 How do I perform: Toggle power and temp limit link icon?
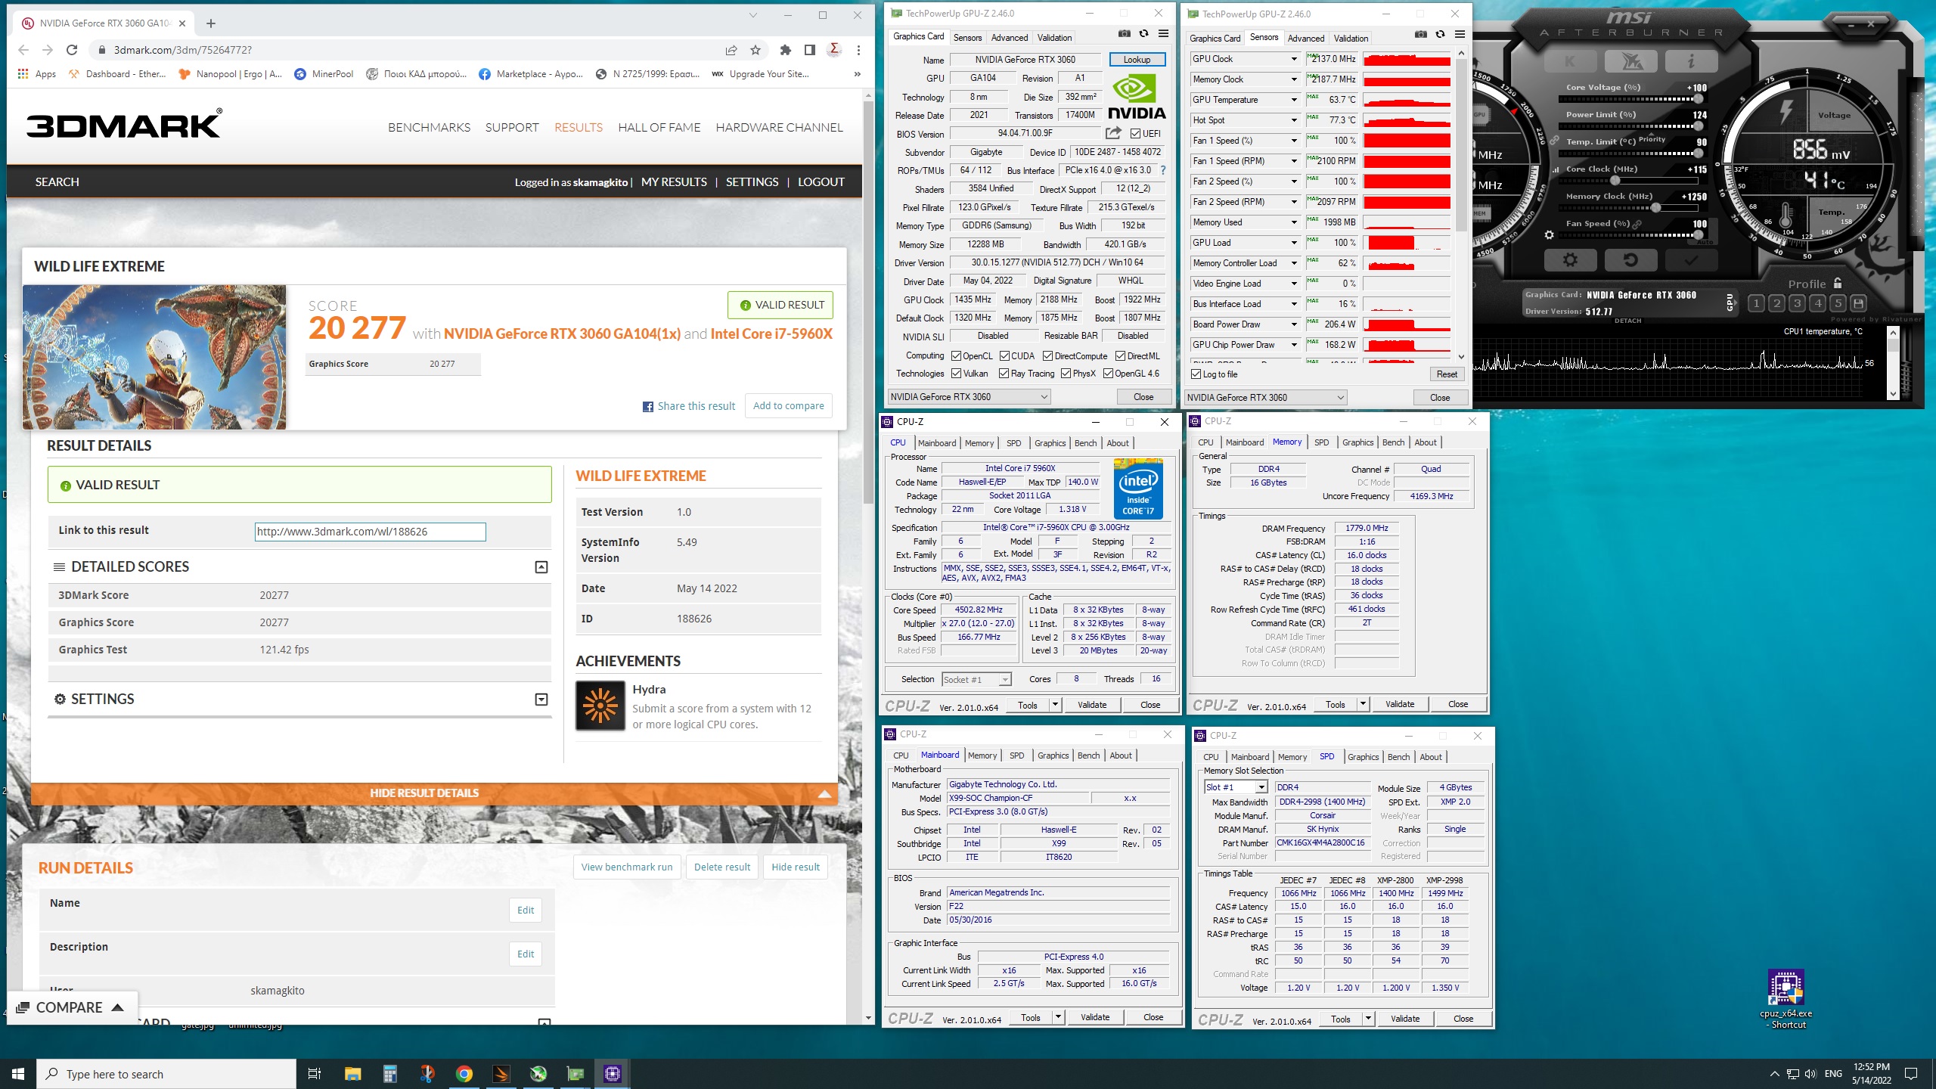point(1553,141)
